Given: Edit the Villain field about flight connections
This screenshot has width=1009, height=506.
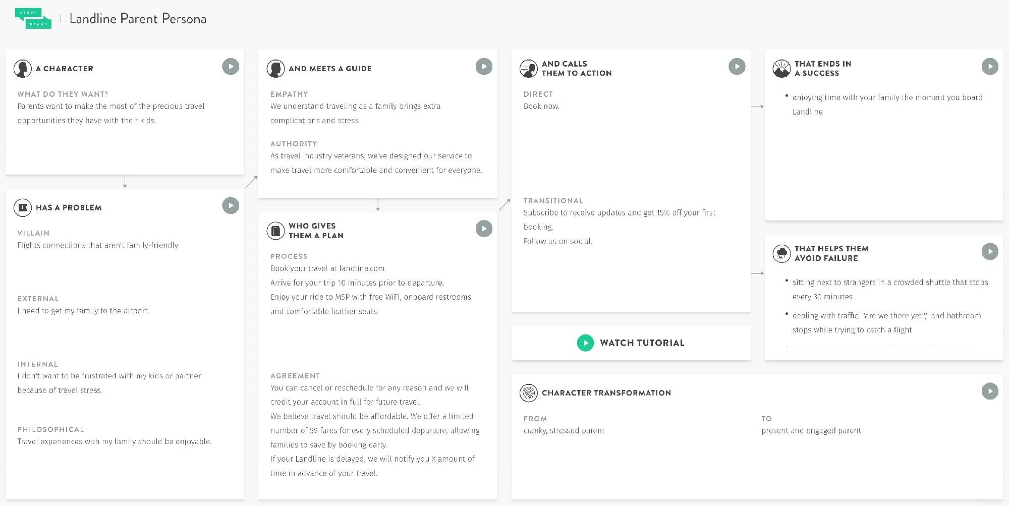Looking at the screenshot, I should [x=98, y=245].
